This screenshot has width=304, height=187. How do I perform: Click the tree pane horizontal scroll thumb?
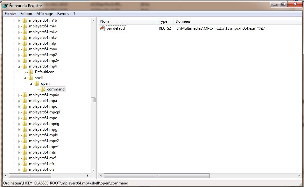pos(30,176)
